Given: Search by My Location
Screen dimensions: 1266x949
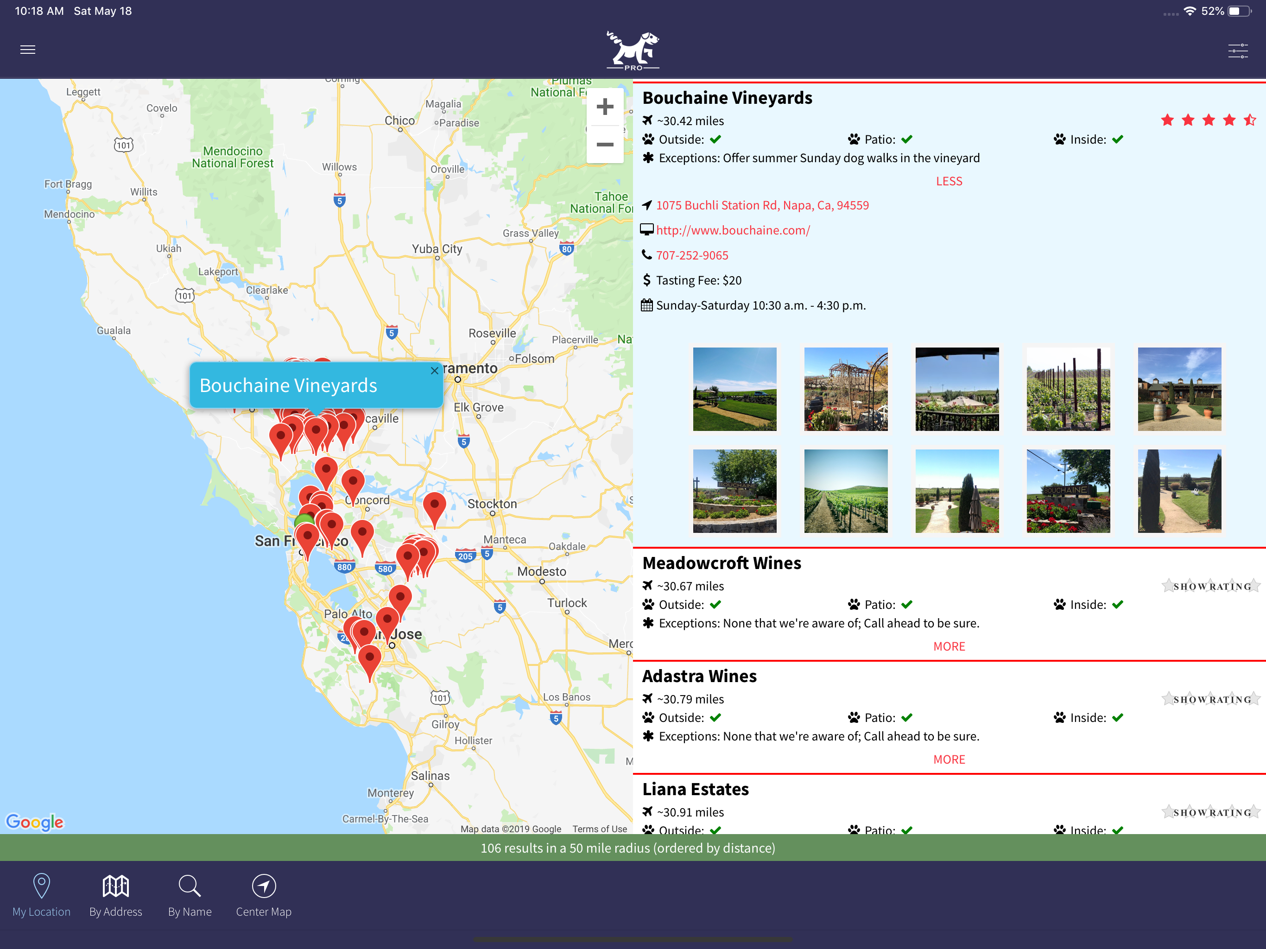Looking at the screenshot, I should click(41, 895).
